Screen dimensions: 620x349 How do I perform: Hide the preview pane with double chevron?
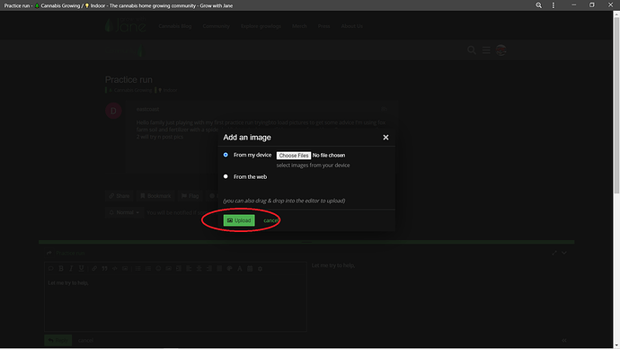tap(564, 340)
